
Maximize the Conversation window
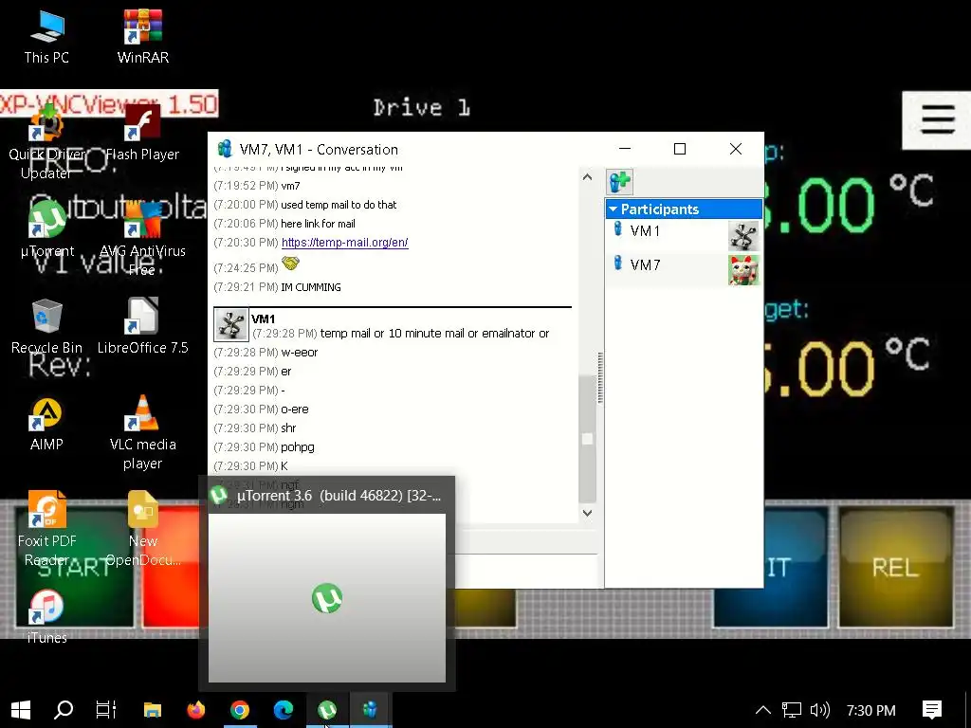(x=679, y=149)
